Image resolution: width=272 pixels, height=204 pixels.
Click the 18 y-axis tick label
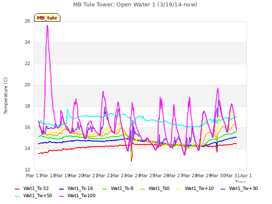(27, 106)
